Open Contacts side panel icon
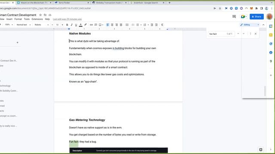Viewport: 275px width, 154px height. tap(271, 52)
